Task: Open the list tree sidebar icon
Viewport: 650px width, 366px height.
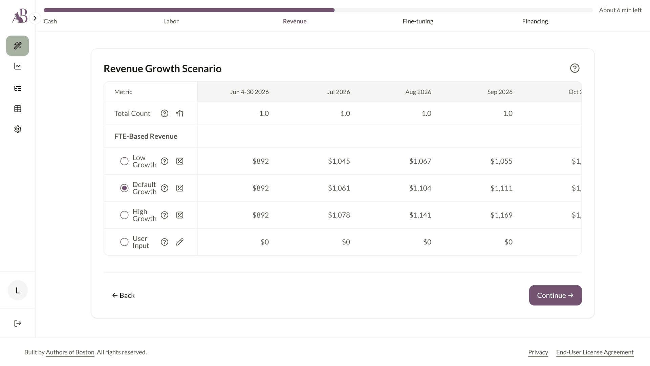Action: tap(18, 88)
